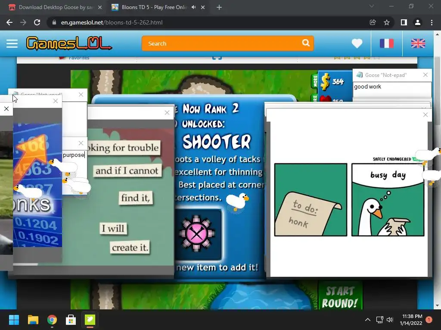Click the Tack Shooter tower icon

tap(198, 234)
